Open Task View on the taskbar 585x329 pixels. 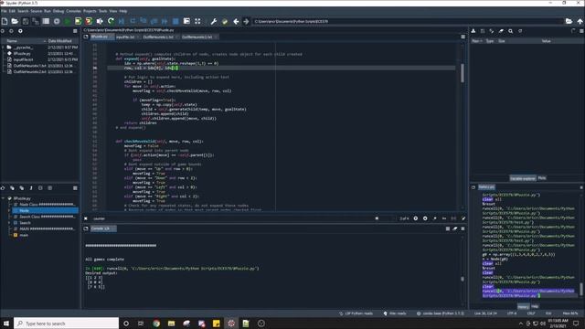pyautogui.click(x=141, y=324)
